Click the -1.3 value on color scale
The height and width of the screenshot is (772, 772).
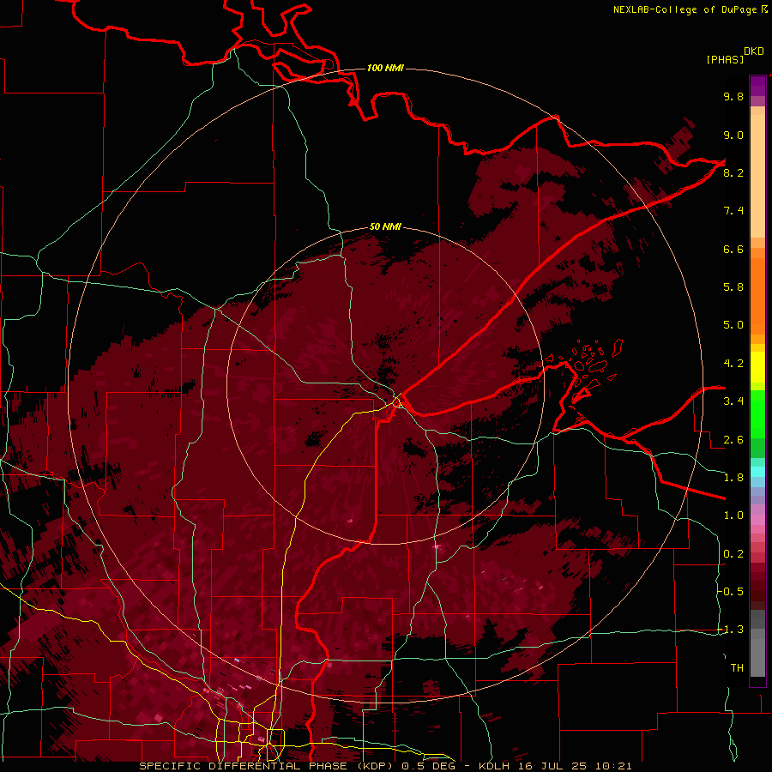tap(730, 630)
